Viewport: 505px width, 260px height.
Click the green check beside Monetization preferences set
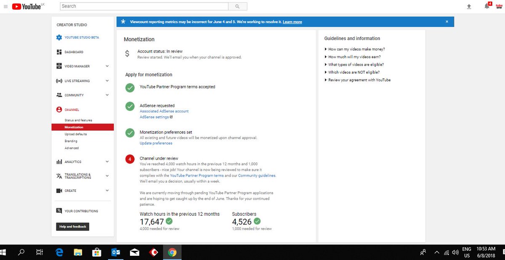pyautogui.click(x=130, y=133)
